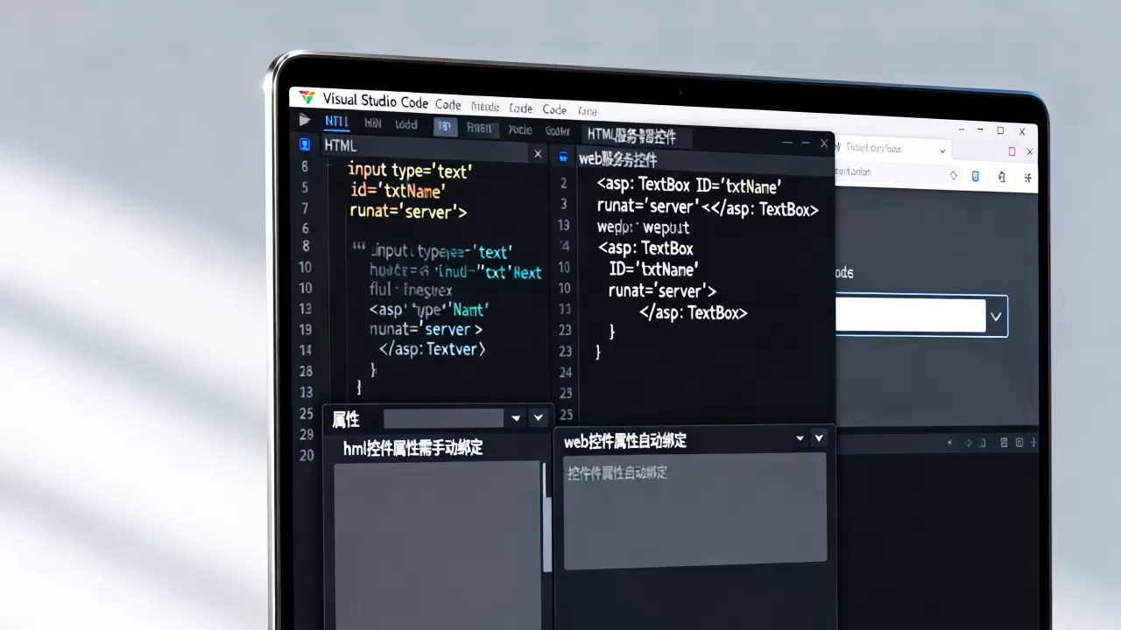Click the line <asp: TextBox ID='txtName' in web pane

point(689,185)
